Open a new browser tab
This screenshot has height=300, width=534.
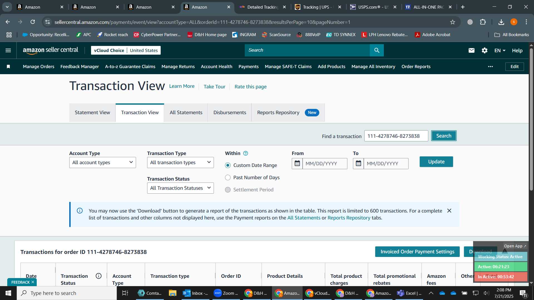pos(463,7)
